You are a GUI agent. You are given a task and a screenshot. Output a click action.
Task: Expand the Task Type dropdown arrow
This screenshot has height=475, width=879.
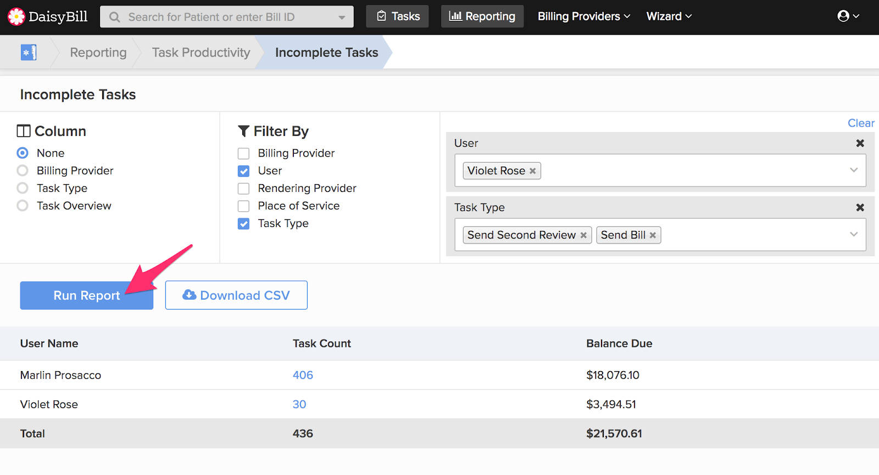tap(853, 235)
